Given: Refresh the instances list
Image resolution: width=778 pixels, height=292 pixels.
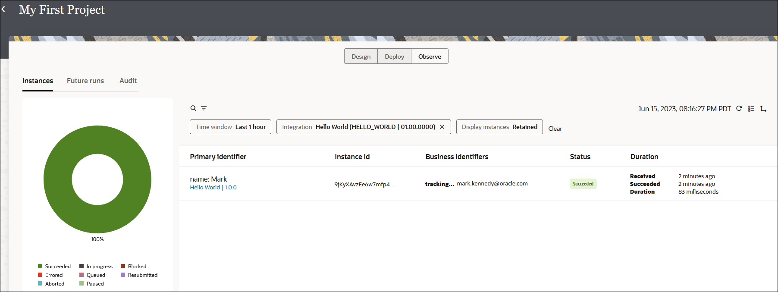Looking at the screenshot, I should (739, 108).
